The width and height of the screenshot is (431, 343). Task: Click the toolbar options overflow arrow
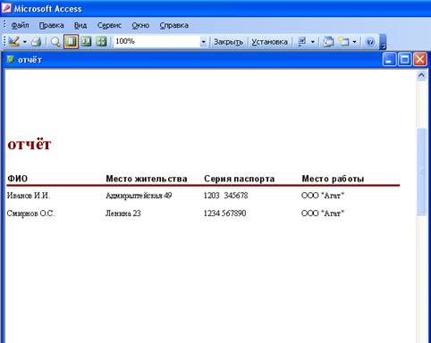point(383,42)
